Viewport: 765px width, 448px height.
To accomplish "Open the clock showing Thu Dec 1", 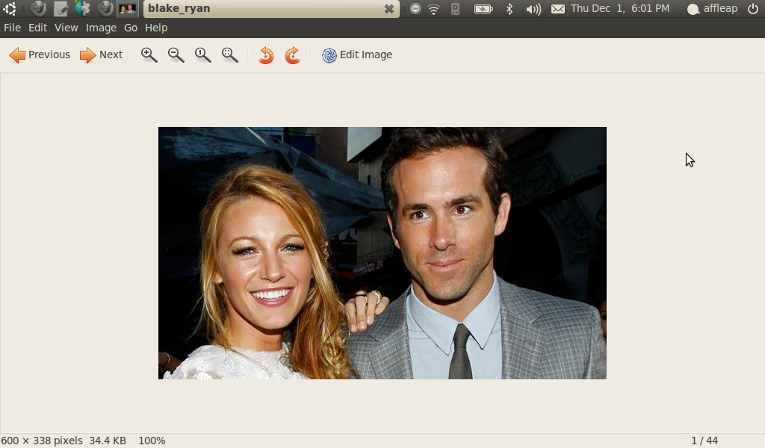I will [x=620, y=8].
